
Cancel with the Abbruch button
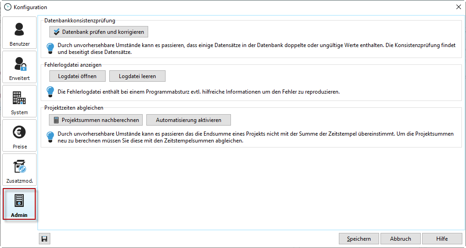point(400,239)
